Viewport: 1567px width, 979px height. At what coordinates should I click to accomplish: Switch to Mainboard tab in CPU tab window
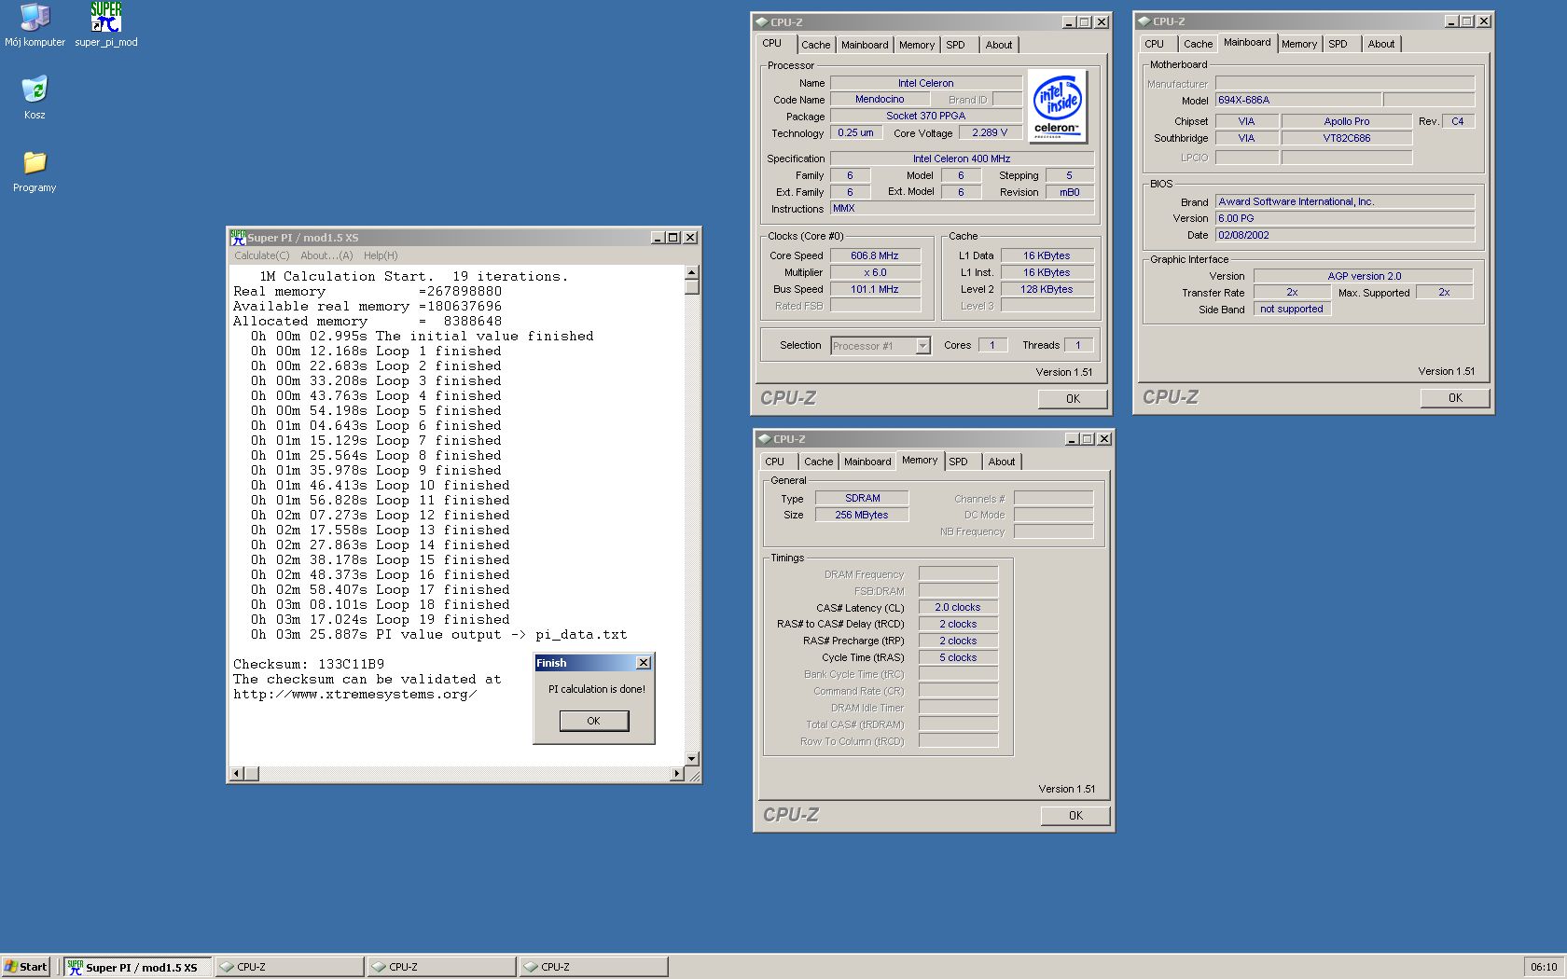pyautogui.click(x=865, y=45)
